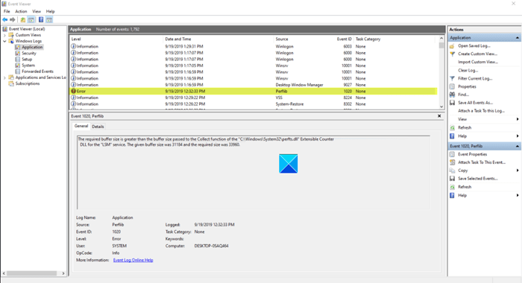Click the Open Saved Log folder icon
This screenshot has height=283, width=522.
click(452, 46)
